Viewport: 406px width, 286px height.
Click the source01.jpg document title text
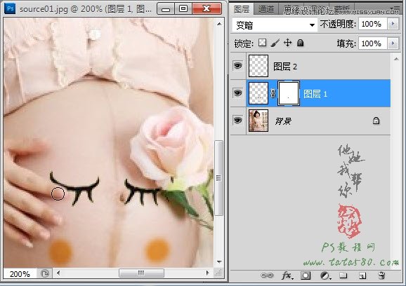(x=86, y=9)
